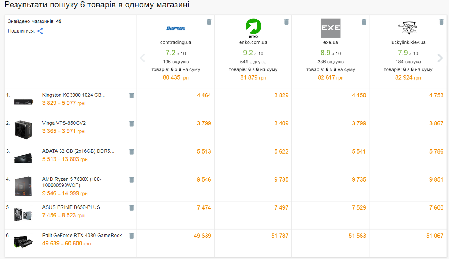Click Kingston price 4 464 at comtrading
This screenshot has height=259, width=449.
[x=204, y=95]
